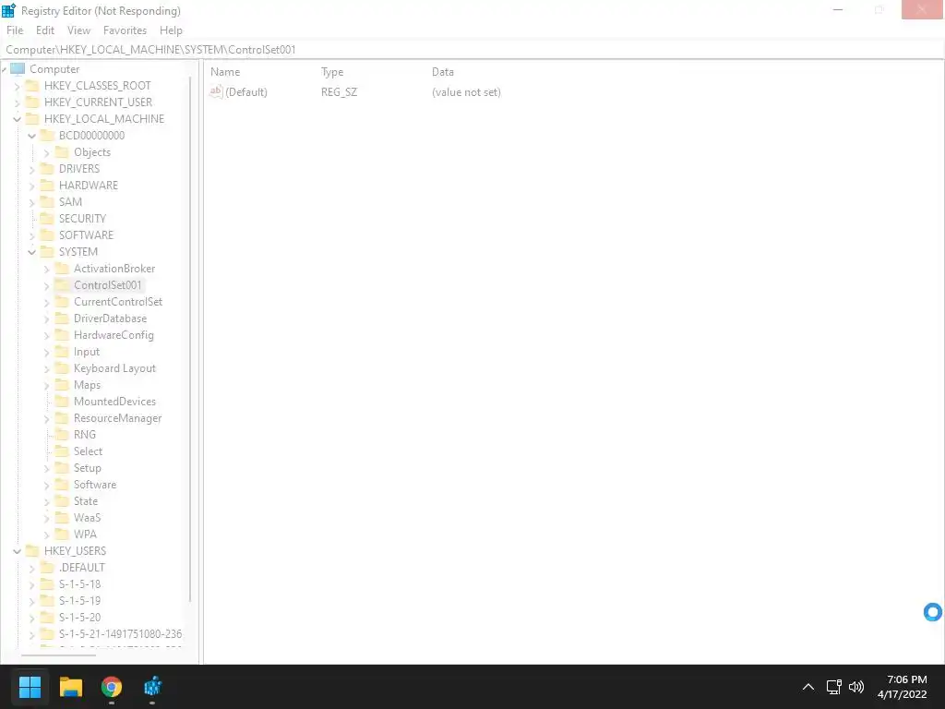Click the tree pane vertical scrollbar

click(x=190, y=339)
